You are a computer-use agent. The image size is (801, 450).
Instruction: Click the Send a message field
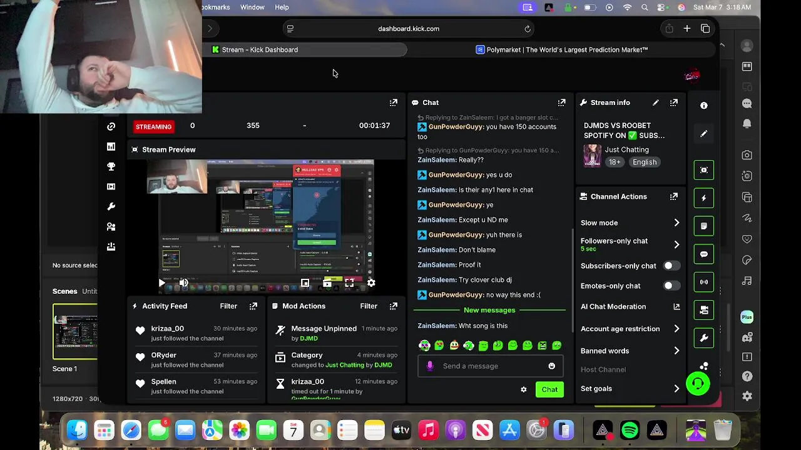point(489,366)
